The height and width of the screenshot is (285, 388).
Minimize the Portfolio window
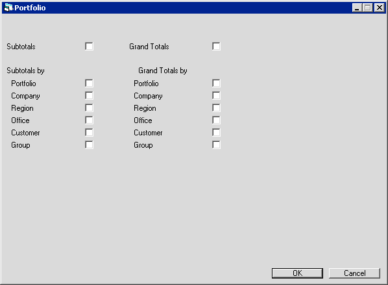357,8
